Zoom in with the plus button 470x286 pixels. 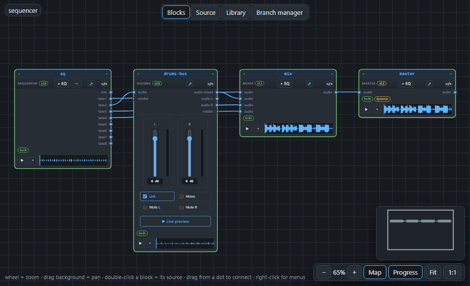click(x=354, y=272)
